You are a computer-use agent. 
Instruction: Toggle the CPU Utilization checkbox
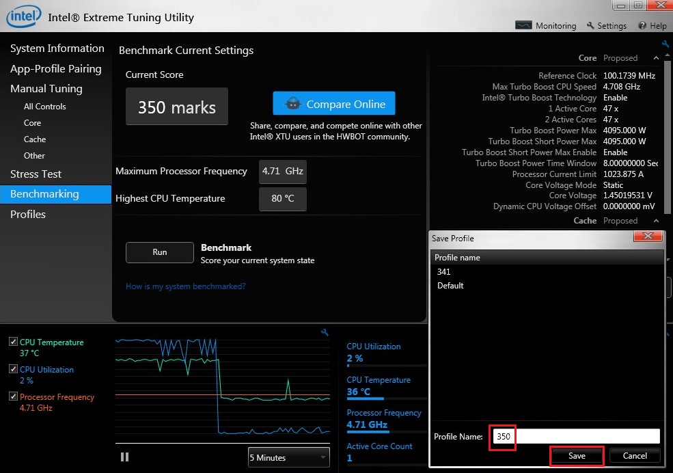click(14, 369)
